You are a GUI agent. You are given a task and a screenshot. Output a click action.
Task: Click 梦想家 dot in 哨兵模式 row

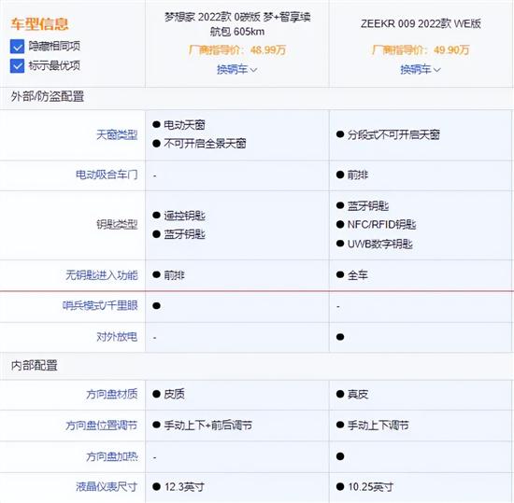(156, 306)
